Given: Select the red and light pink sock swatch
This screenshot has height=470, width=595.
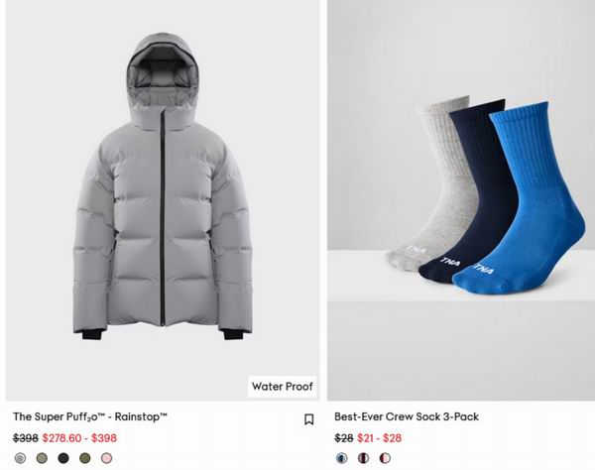Looking at the screenshot, I should (385, 458).
